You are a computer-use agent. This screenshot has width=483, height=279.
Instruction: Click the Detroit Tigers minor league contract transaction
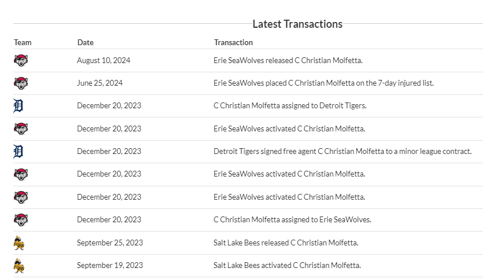click(343, 151)
